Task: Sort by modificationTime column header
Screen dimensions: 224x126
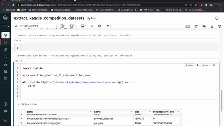Action: (x=166, y=112)
